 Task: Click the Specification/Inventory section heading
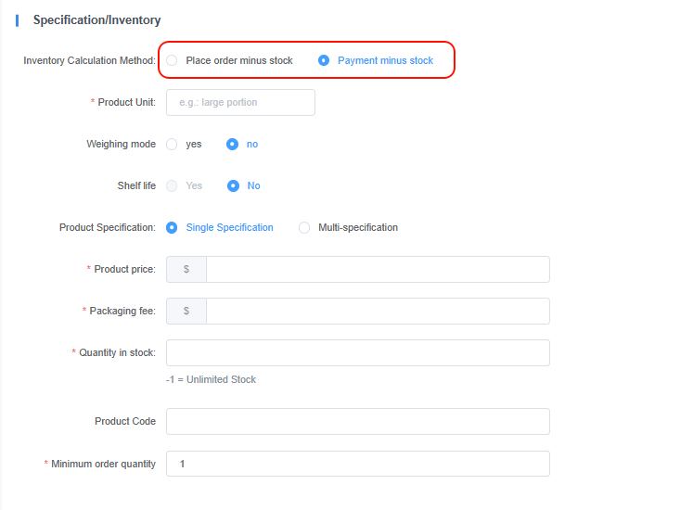[x=96, y=19]
